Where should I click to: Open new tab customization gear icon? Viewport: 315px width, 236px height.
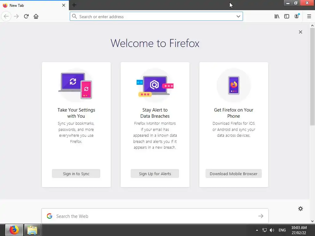pyautogui.click(x=300, y=209)
